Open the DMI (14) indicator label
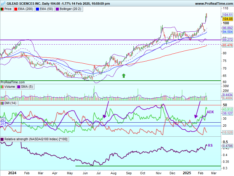The width and height of the screenshot is (234, 176). [10, 103]
